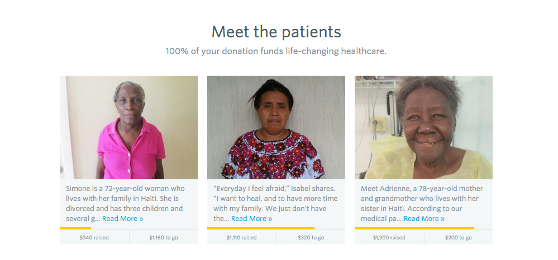Click the Meet the patients heading
This screenshot has width=558, height=260.
[276, 32]
